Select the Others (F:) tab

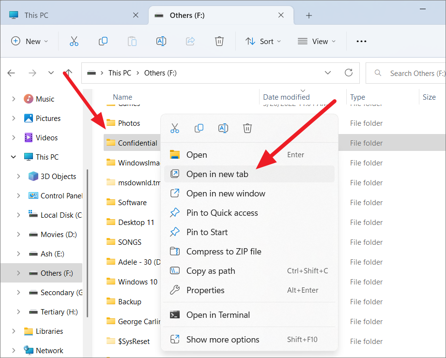tap(221, 15)
